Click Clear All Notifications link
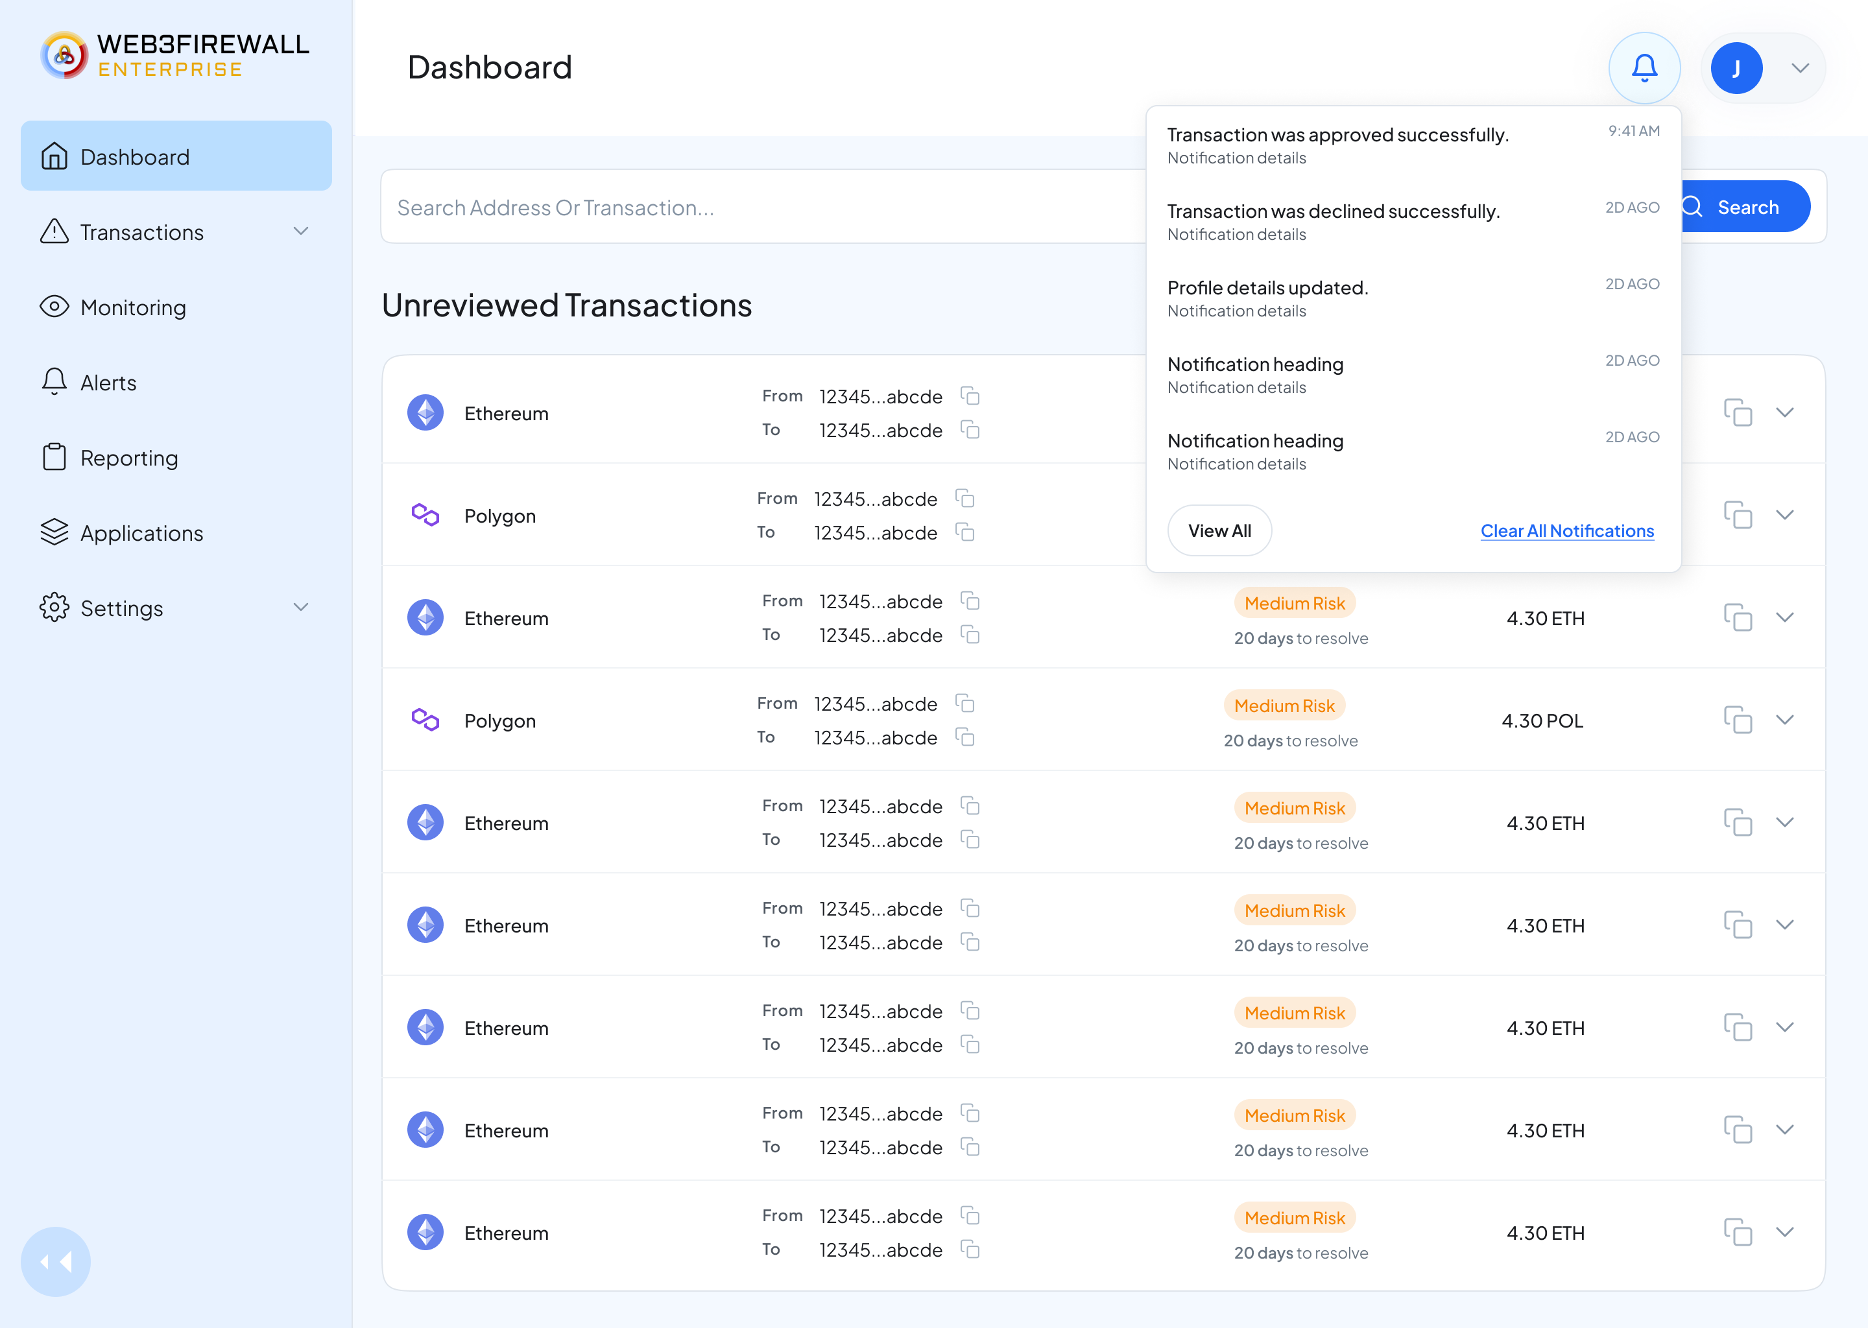 tap(1566, 530)
